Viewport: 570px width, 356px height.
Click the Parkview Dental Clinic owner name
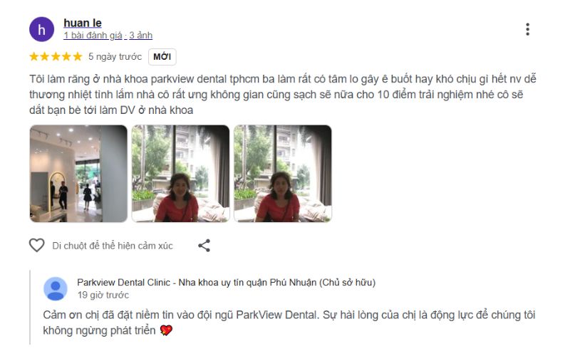226,282
